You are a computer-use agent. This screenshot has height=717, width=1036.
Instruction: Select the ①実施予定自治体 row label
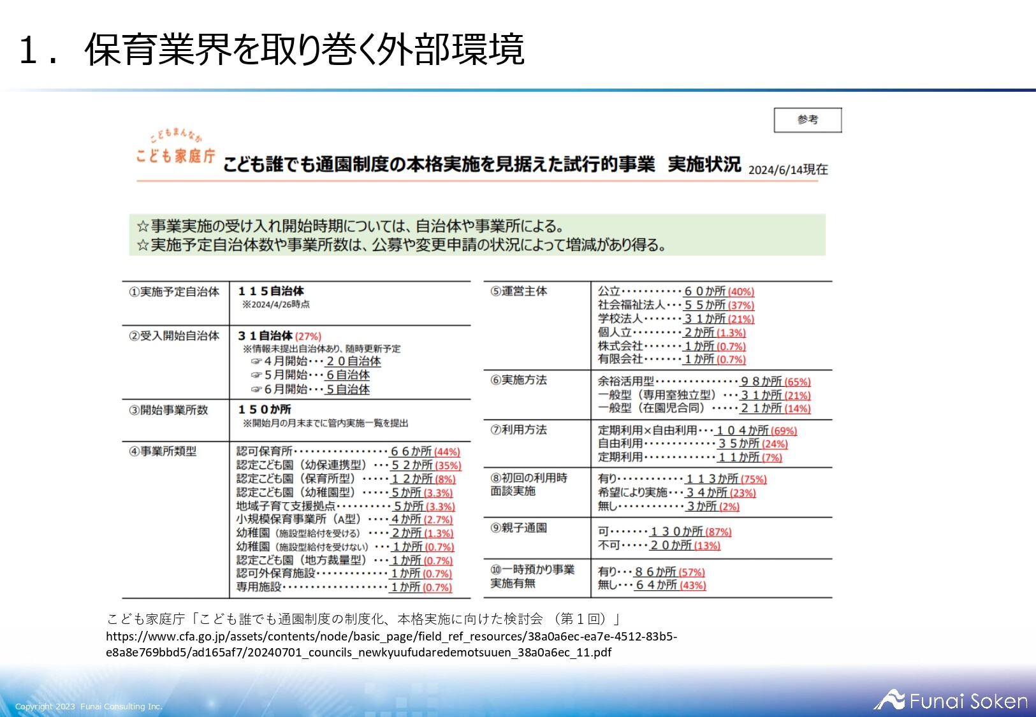click(174, 292)
